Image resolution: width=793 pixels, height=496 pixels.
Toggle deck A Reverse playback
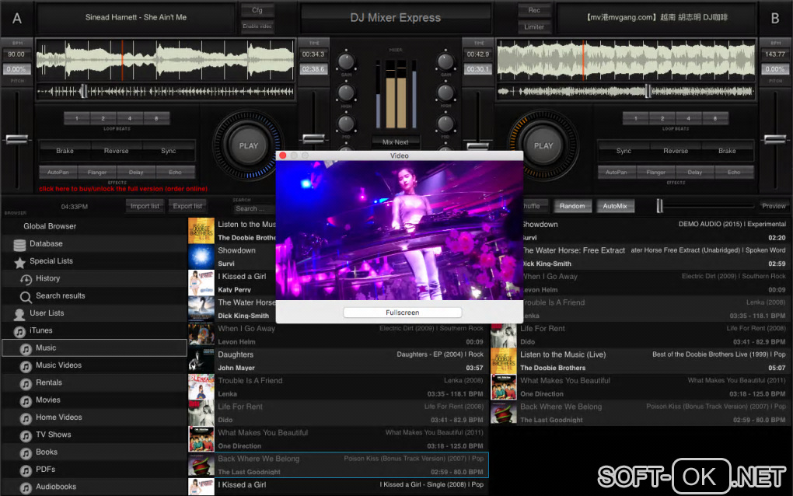click(117, 151)
